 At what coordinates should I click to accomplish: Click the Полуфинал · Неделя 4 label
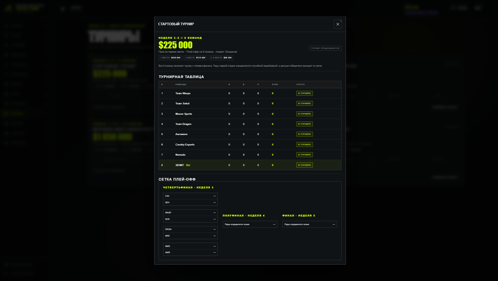pyautogui.click(x=244, y=216)
